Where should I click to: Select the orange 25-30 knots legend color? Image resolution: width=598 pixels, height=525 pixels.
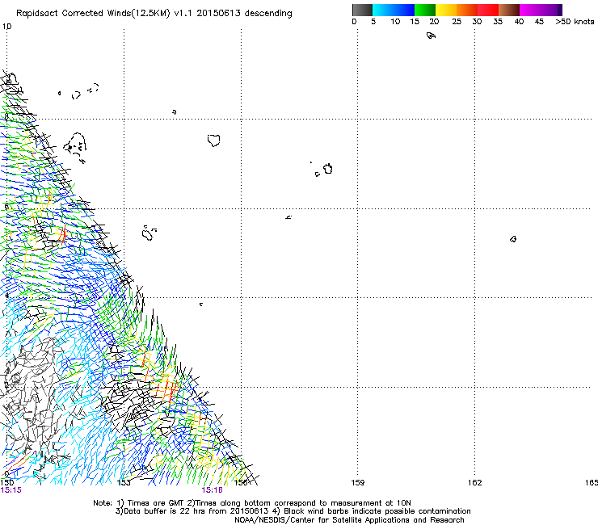467,10
